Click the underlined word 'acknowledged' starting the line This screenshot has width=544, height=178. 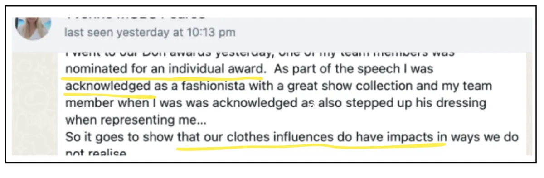pyautogui.click(x=108, y=86)
